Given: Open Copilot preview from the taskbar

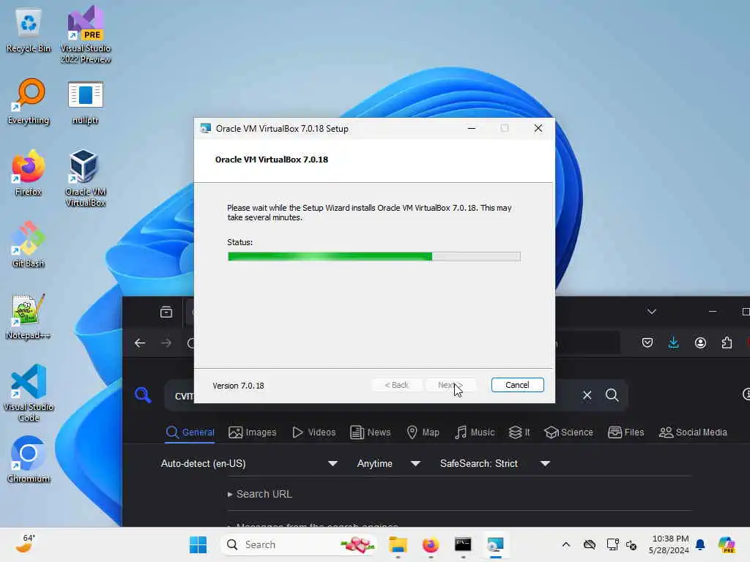Looking at the screenshot, I should pos(727,544).
